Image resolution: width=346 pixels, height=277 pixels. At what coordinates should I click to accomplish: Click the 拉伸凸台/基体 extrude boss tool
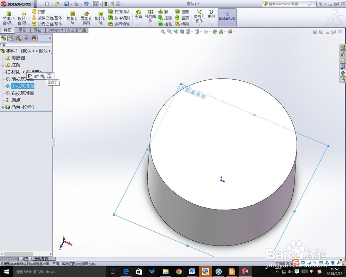tap(9, 18)
